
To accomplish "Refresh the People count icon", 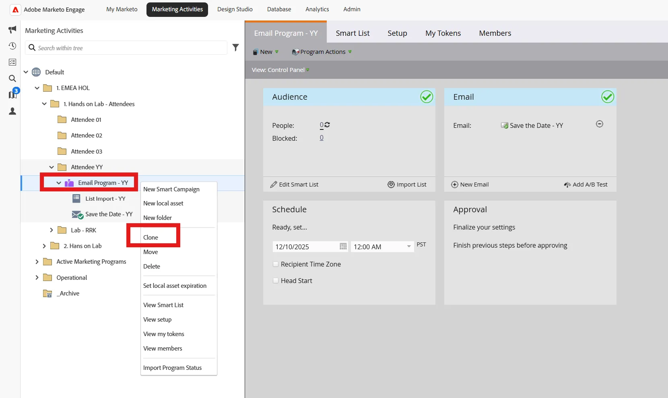I will tap(327, 125).
